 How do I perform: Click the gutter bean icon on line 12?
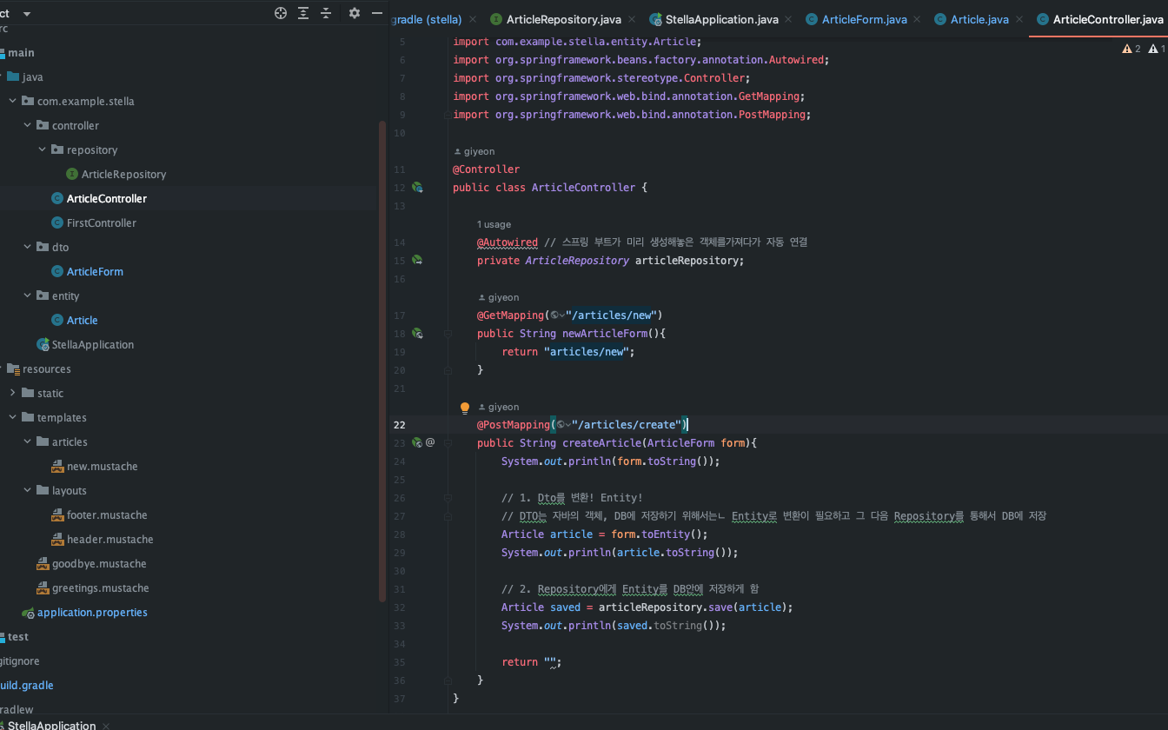(417, 187)
